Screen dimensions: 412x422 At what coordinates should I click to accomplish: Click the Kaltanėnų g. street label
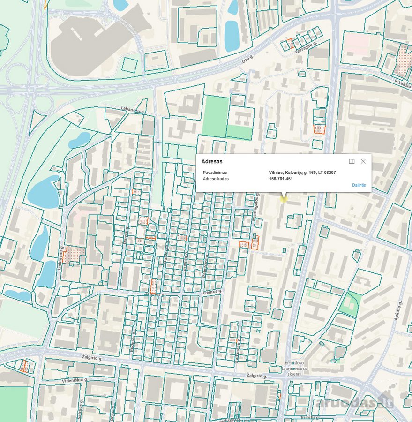tap(237, 350)
